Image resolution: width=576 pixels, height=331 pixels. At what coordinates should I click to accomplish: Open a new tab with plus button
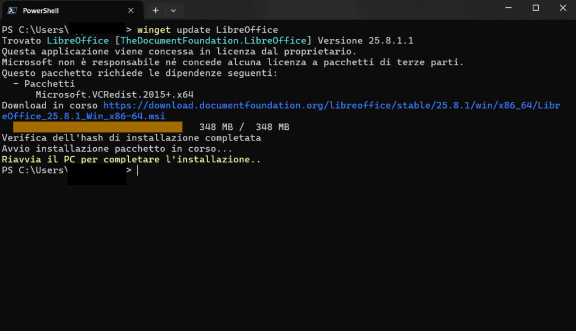pos(156,11)
